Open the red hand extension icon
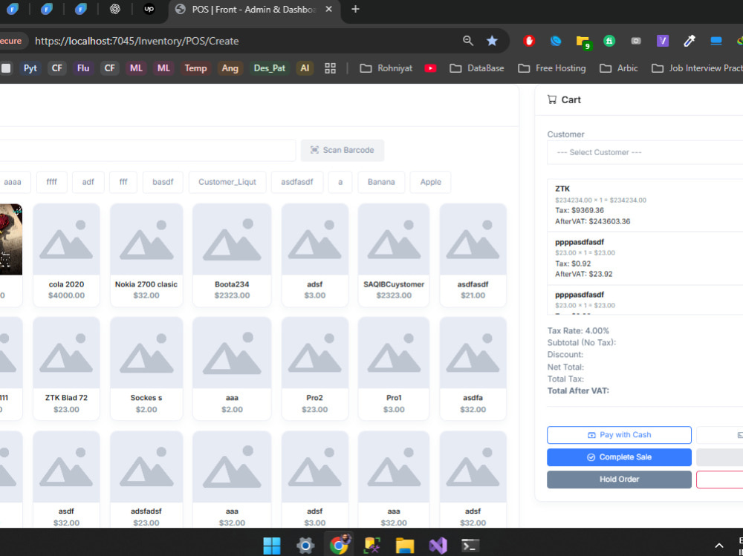Screen dimensions: 743x556 tap(529, 42)
